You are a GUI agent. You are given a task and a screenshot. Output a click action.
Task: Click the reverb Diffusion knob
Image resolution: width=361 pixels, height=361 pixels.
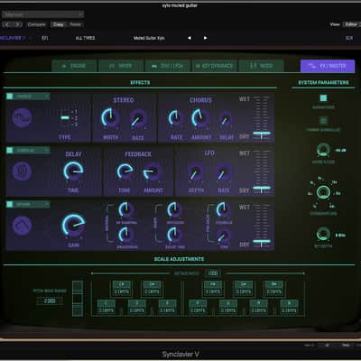[x=174, y=209]
